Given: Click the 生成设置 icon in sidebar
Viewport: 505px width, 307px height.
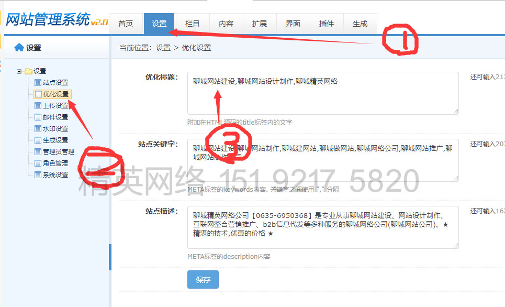Looking at the screenshot, I should tap(37, 139).
